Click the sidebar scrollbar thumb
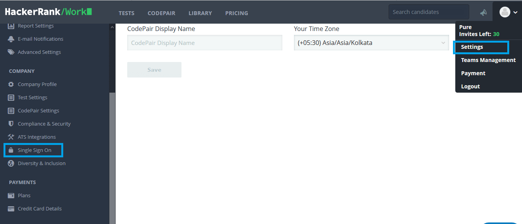Viewport: 522px width, 224px height. pos(112,158)
